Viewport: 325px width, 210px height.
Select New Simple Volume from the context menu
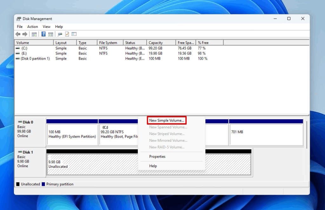(x=166, y=120)
